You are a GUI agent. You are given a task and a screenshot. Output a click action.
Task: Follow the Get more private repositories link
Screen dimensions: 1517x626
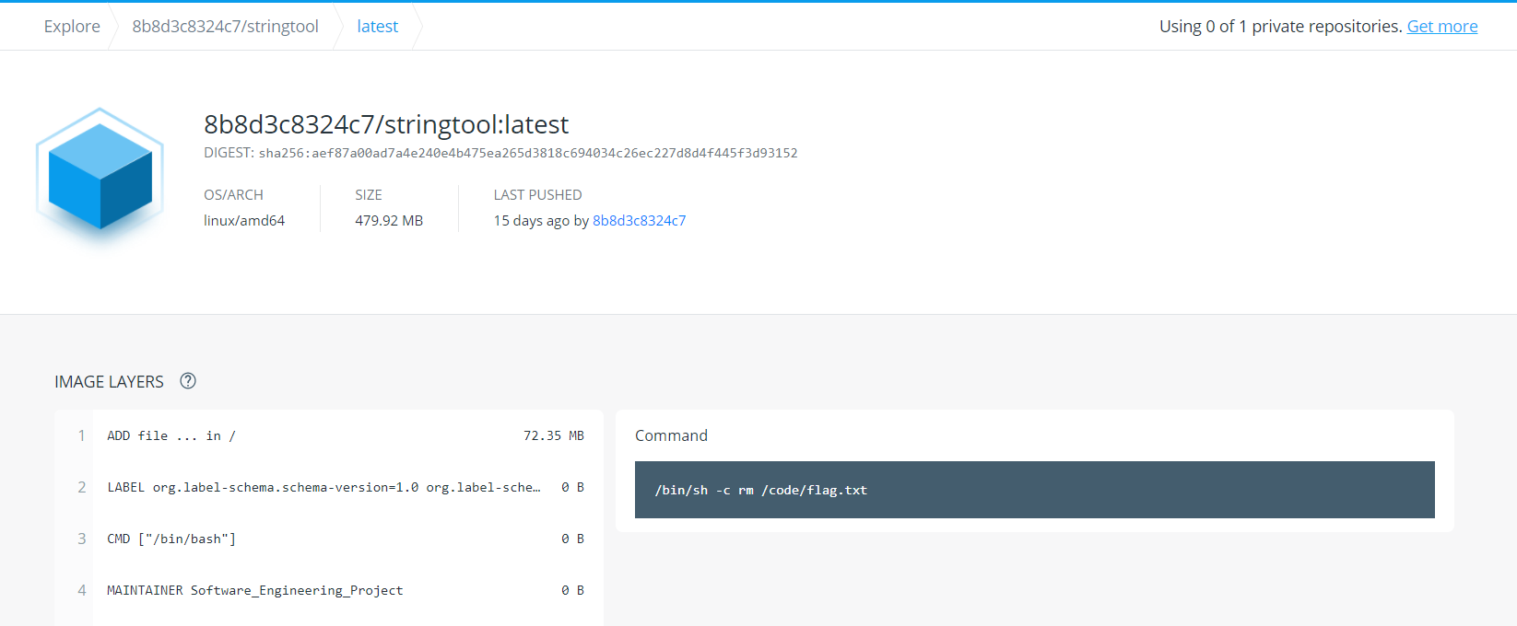pos(1442,27)
